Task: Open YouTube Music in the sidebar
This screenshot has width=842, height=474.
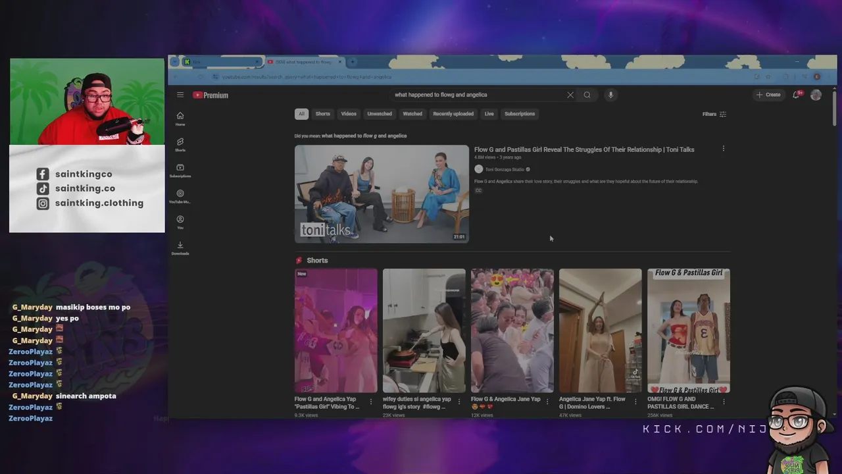Action: [x=180, y=196]
